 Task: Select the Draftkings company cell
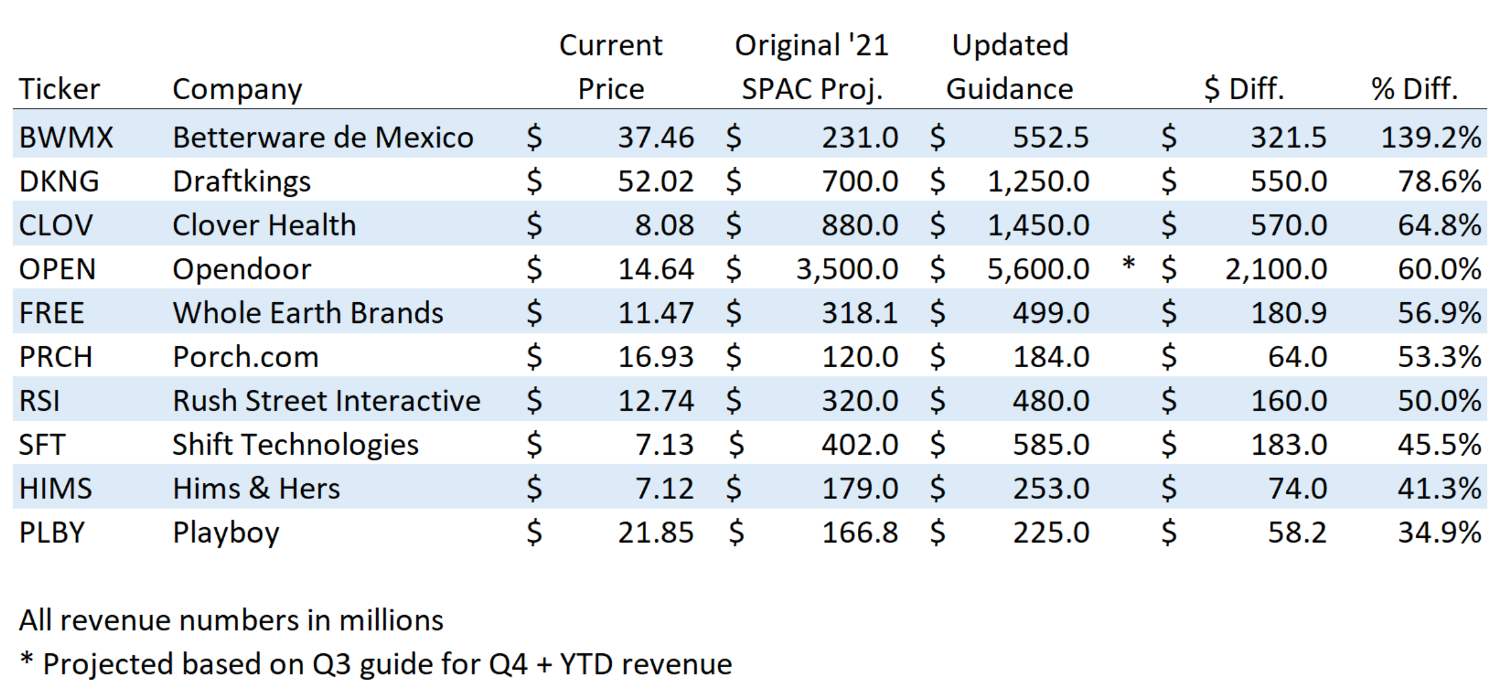click(242, 182)
